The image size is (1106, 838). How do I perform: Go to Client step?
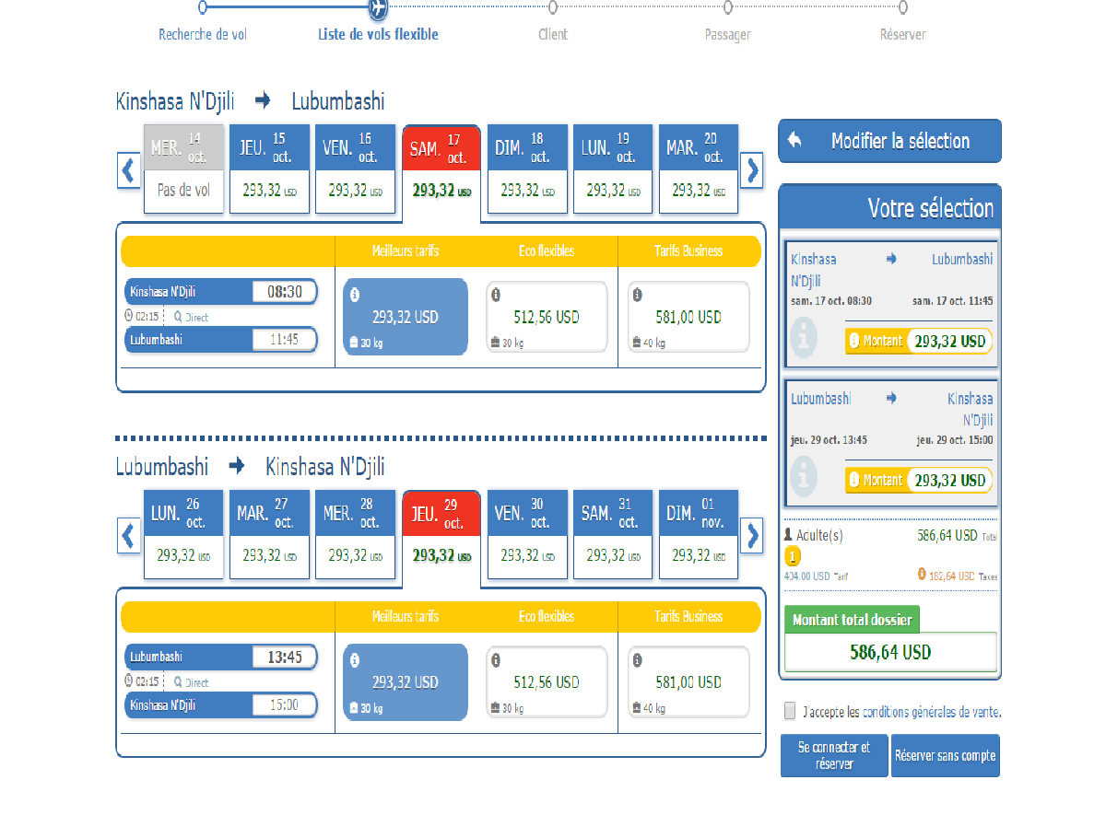[x=553, y=34]
